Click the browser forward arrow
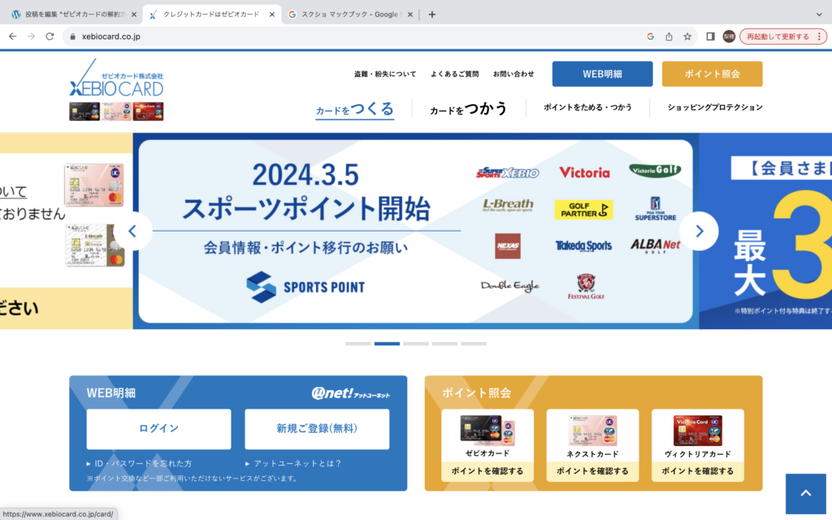832x520 pixels. [x=32, y=37]
